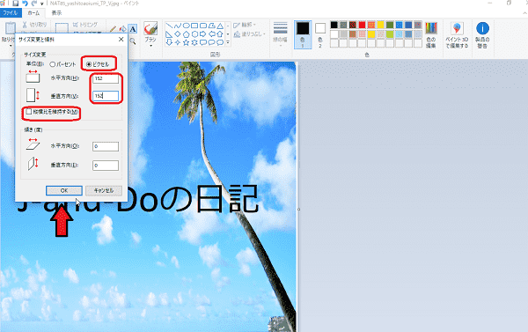Click the Brush tool icon
528x332 pixels.
[x=150, y=29]
